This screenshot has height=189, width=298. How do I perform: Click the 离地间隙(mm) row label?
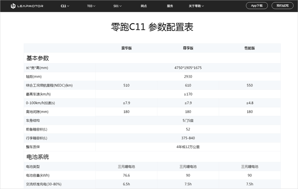37,111
